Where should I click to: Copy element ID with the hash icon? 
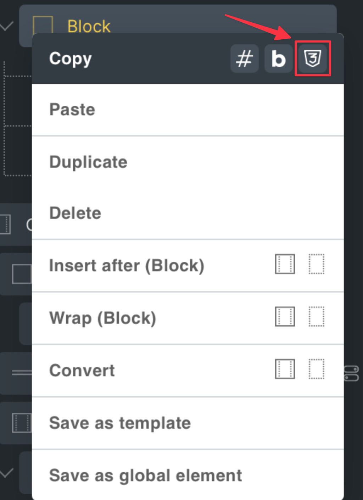[244, 59]
